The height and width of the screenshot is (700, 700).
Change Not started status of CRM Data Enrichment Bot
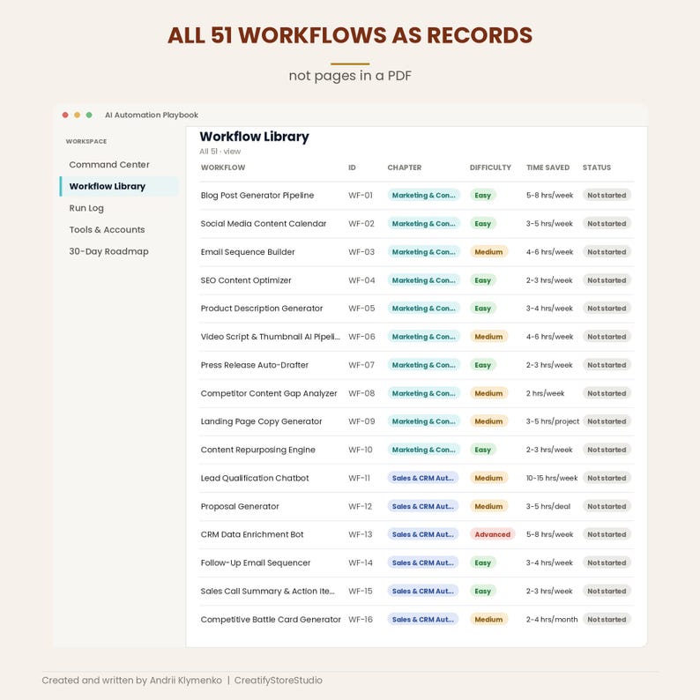[607, 534]
